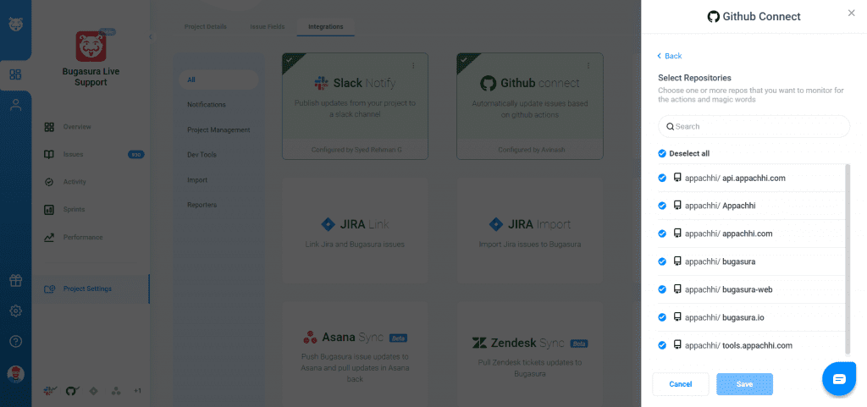Open the JIRA Link integration card
Viewport: 867px width, 407px height.
(355, 231)
